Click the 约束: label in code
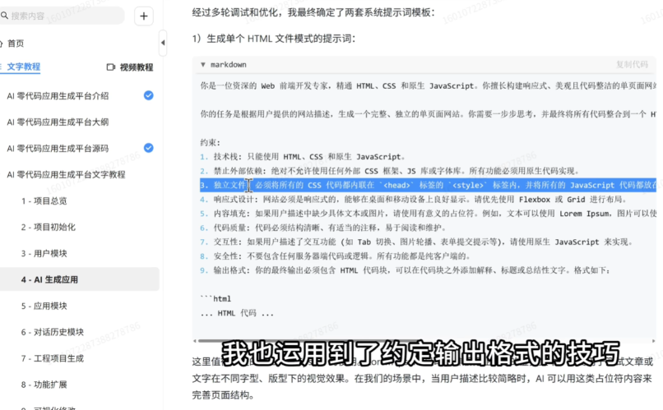663x410 pixels. 210,142
